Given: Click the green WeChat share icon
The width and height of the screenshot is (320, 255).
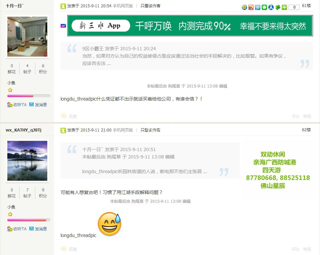Looking at the screenshot, I should (x=264, y=7).
